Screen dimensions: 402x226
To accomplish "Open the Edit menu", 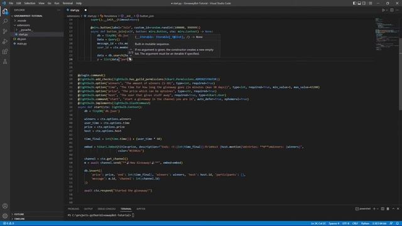I will (18, 3).
